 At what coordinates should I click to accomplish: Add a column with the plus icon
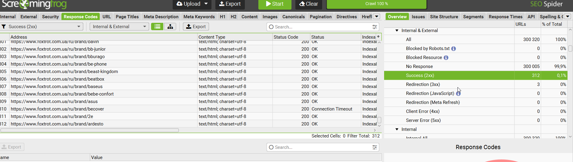[x=378, y=37]
